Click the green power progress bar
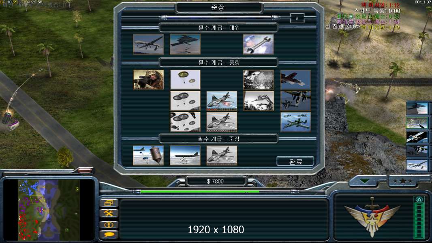The width and height of the screenshot is (432, 243). click(x=200, y=192)
